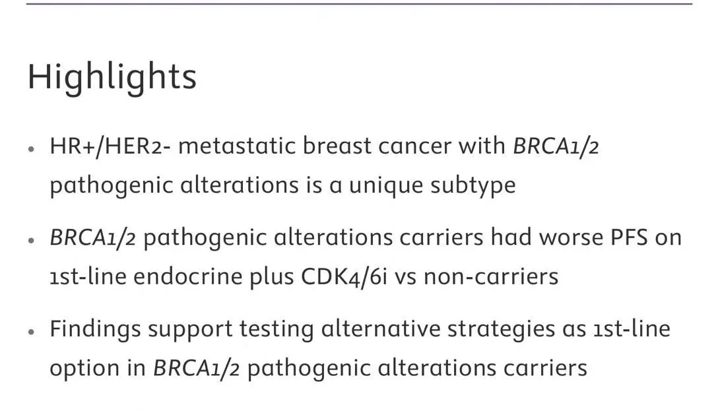Click italic BRCA1/2 starting the second bullet
The width and height of the screenshot is (718, 411).
point(92,237)
